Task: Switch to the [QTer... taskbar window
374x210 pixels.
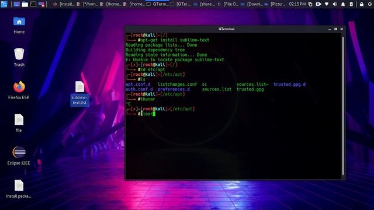Action: (x=181, y=4)
